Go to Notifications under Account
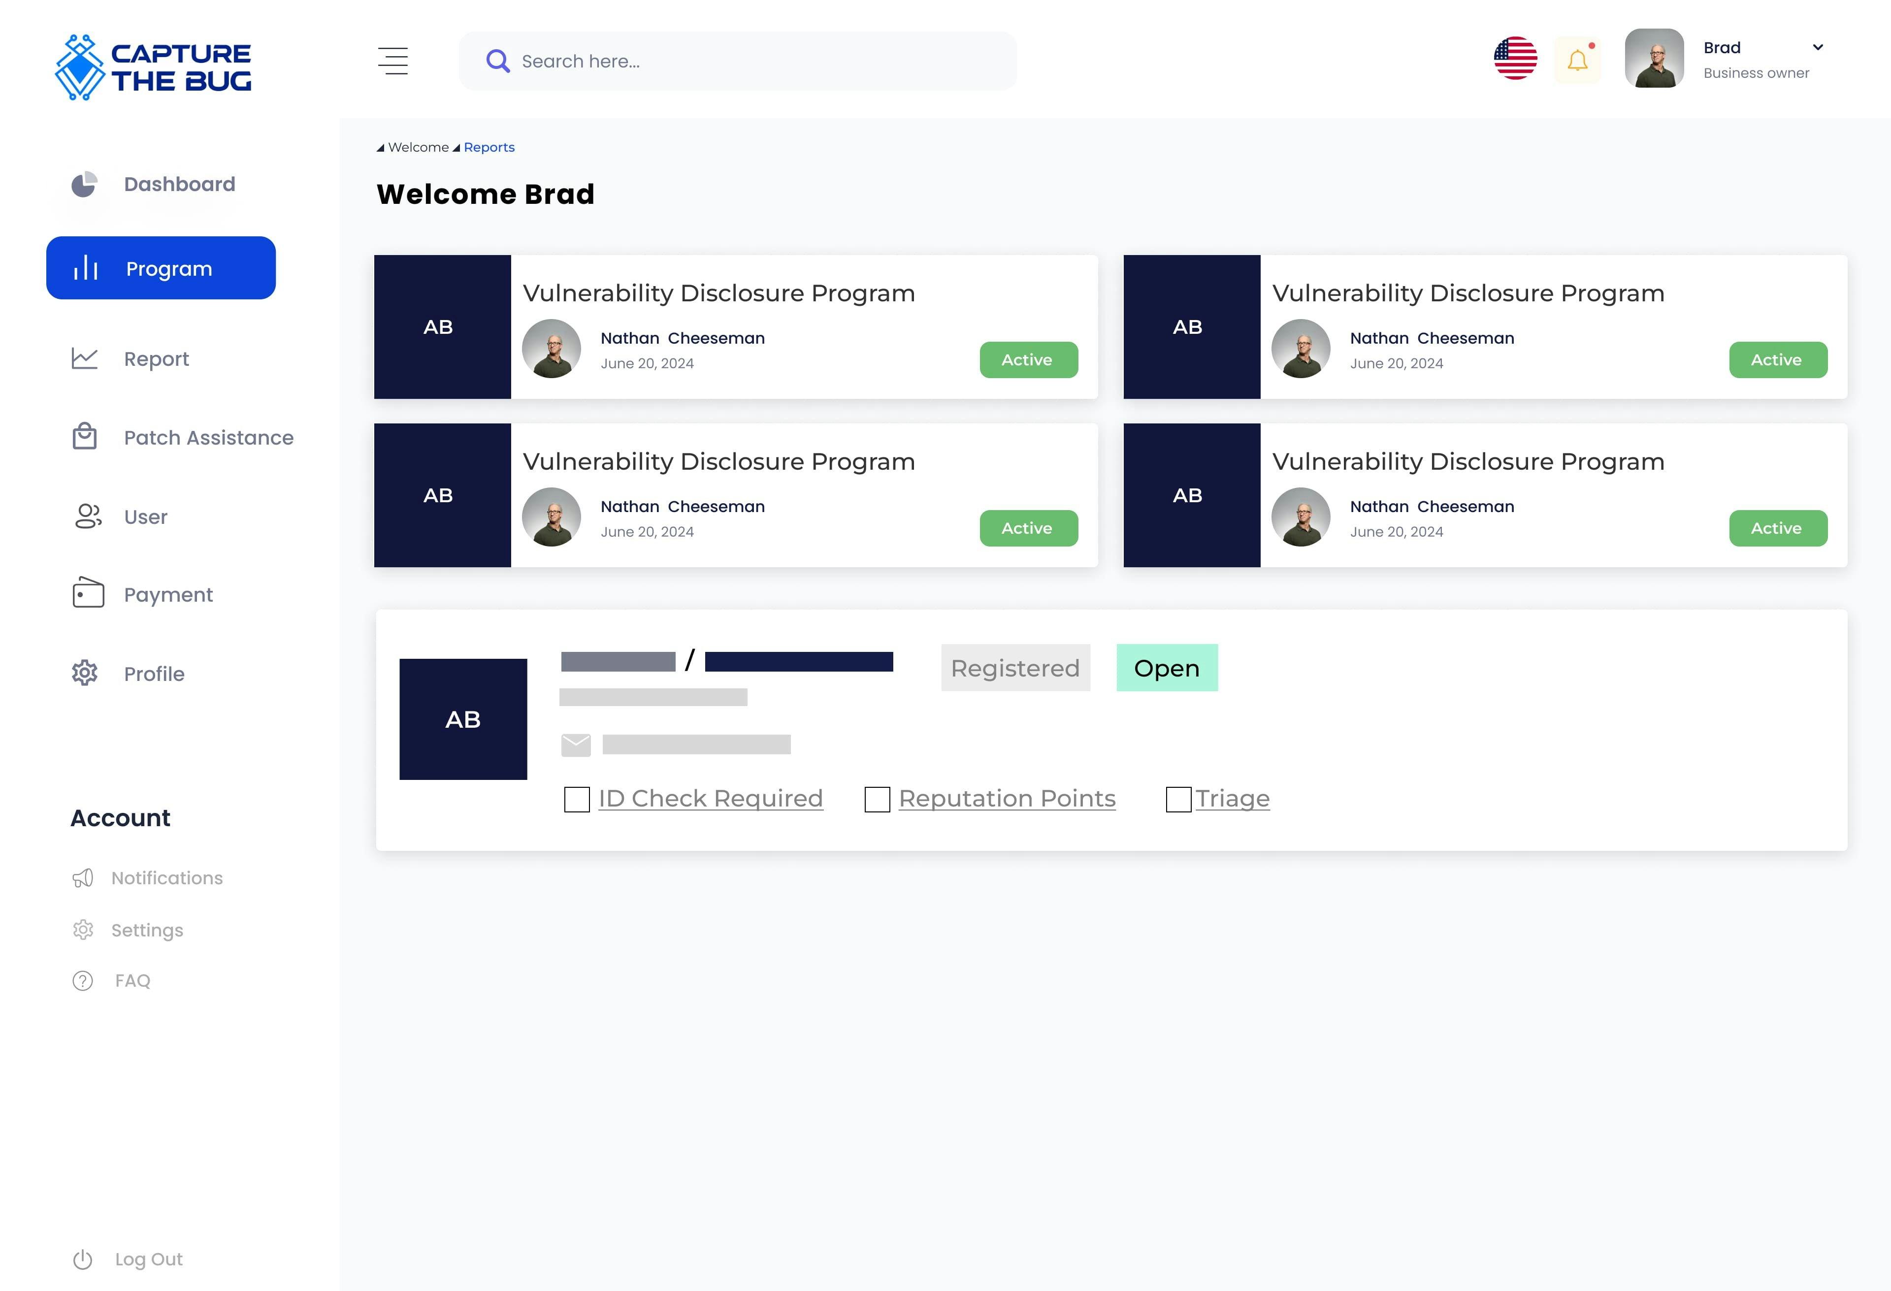Viewport: 1891px width, 1291px height. coord(167,878)
